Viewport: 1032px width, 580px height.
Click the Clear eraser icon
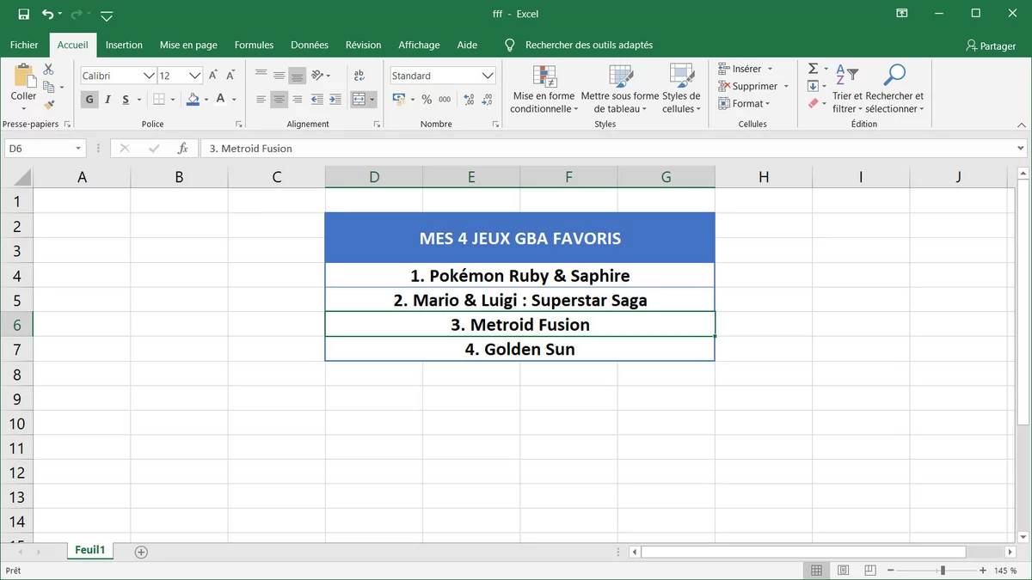(813, 103)
